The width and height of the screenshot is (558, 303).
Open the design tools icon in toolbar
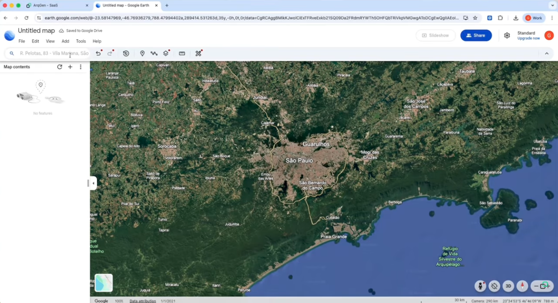point(199,53)
